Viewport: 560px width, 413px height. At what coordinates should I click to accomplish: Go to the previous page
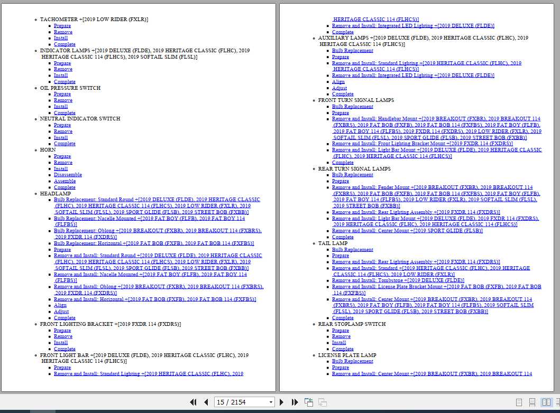206,402
